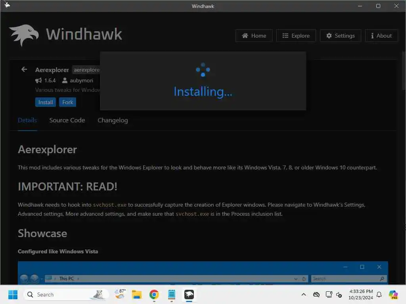Screen dimensions: 406x304
Task: Fork the Aerexplorer mod
Action: pyautogui.click(x=67, y=102)
